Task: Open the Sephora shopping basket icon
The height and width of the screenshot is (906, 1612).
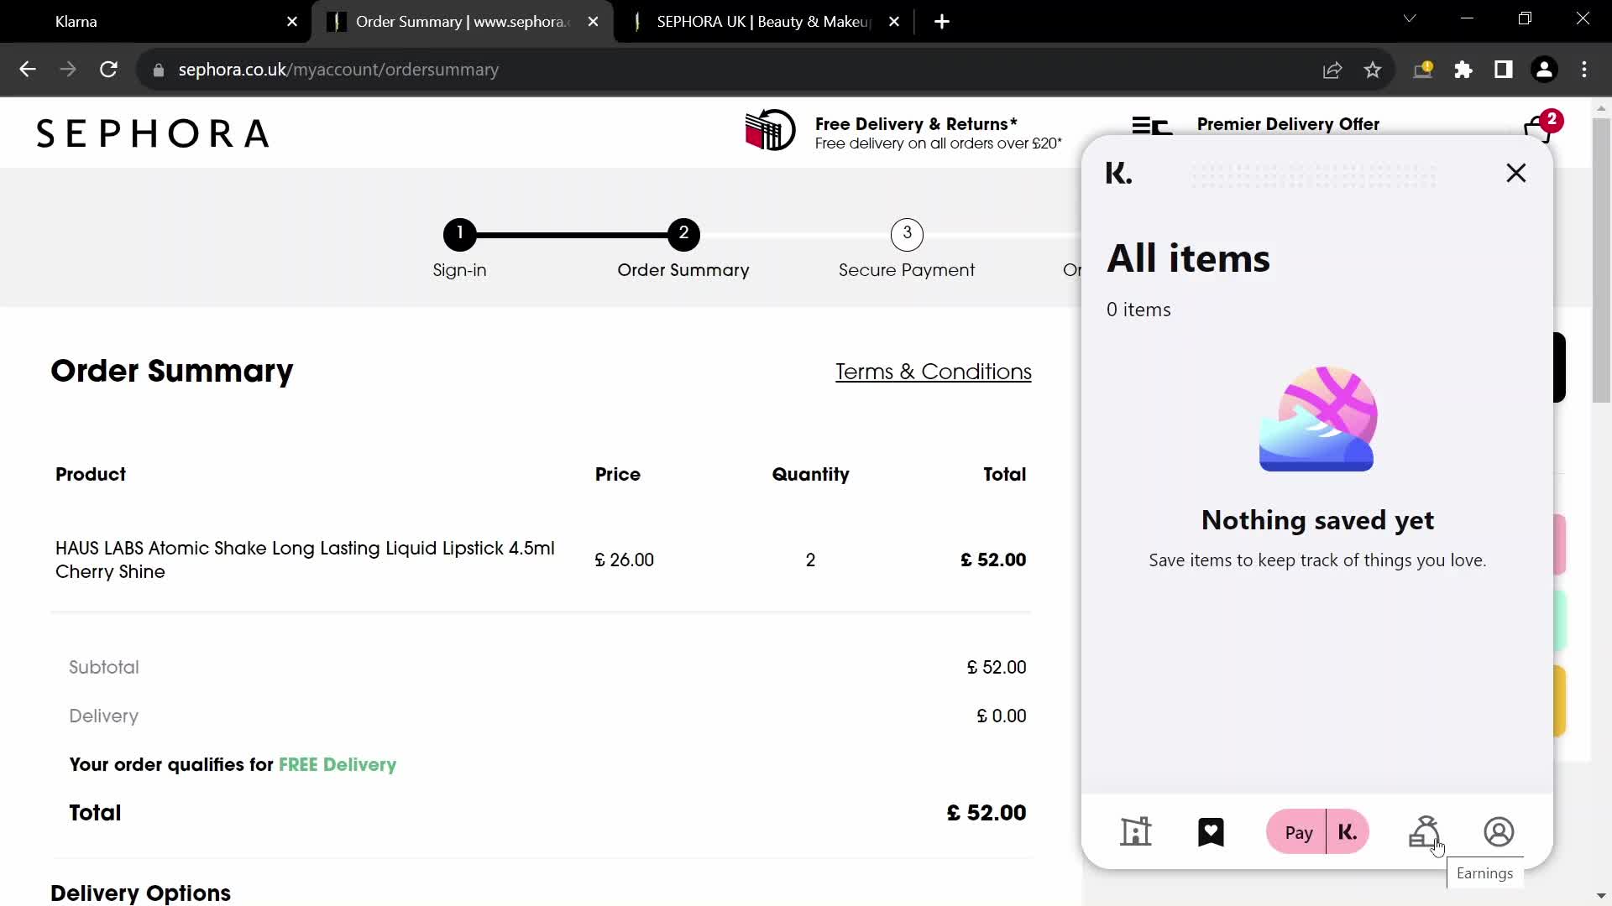Action: [1540, 128]
